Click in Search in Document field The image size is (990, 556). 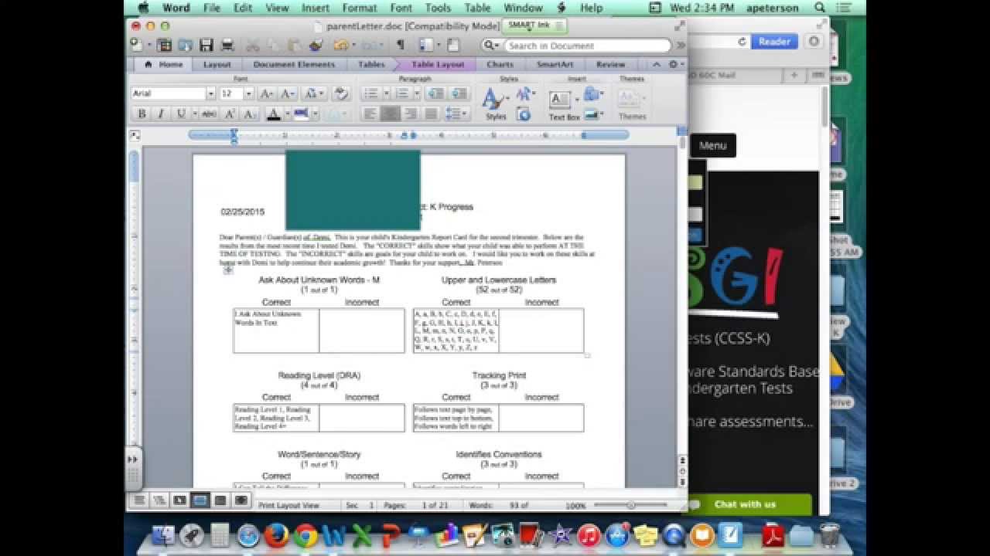[x=589, y=46]
